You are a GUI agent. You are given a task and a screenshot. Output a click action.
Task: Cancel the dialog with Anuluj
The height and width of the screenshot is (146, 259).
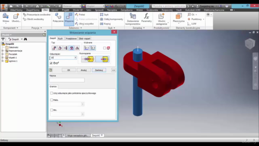tap(84, 70)
